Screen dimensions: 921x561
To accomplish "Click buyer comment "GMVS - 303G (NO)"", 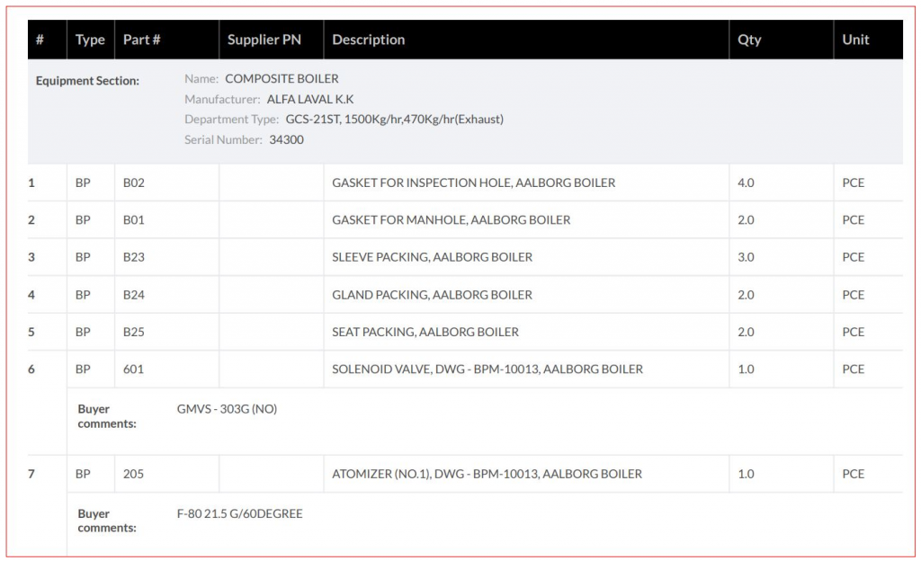I will 227,409.
